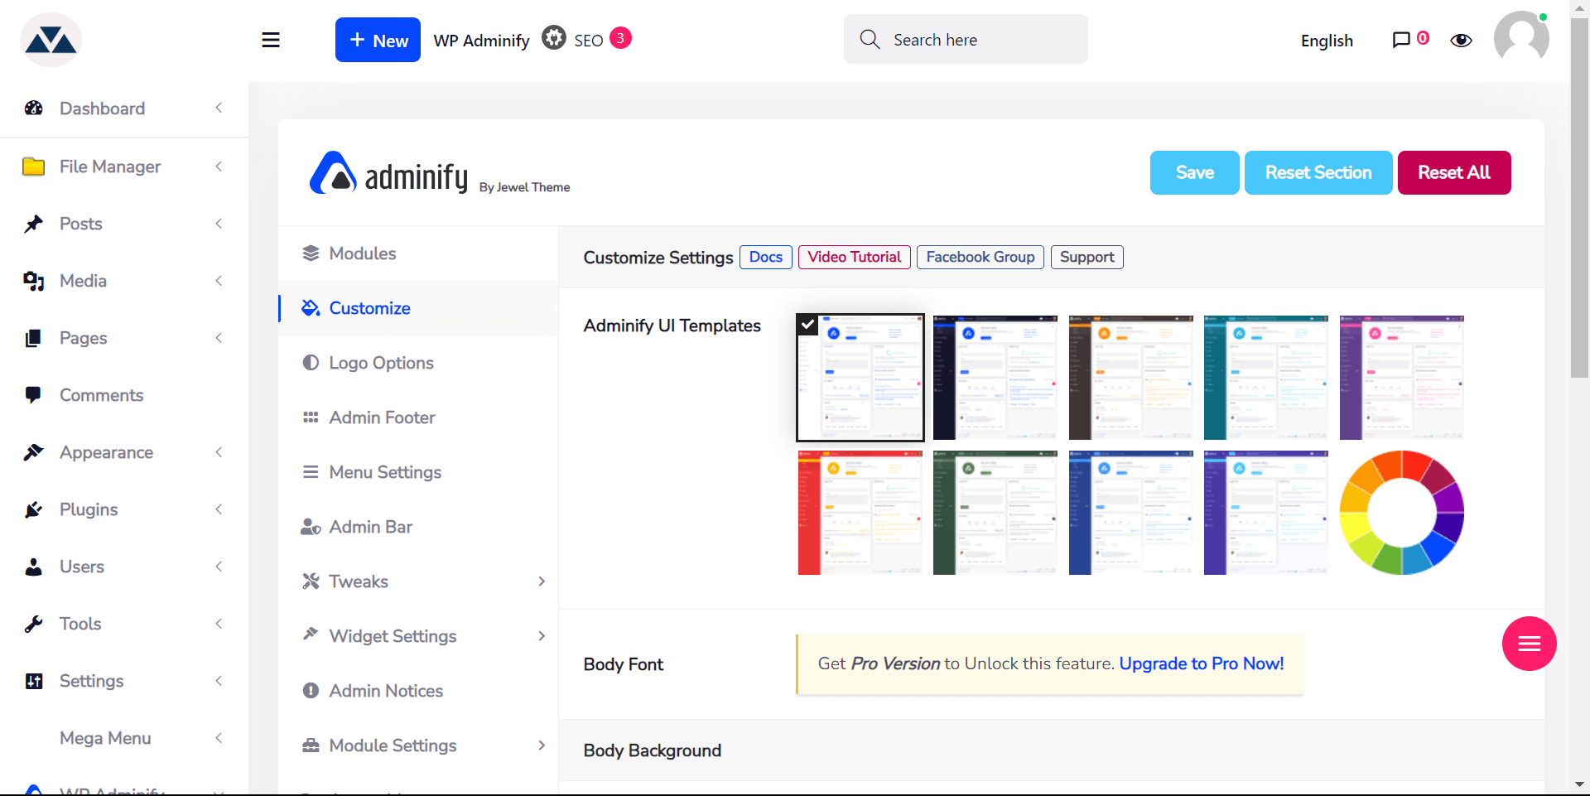Image resolution: width=1590 pixels, height=796 pixels.
Task: Choose the royal blue sidebar template
Action: (1130, 513)
